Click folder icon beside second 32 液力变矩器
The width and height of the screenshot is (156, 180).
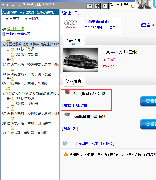coord(12,104)
